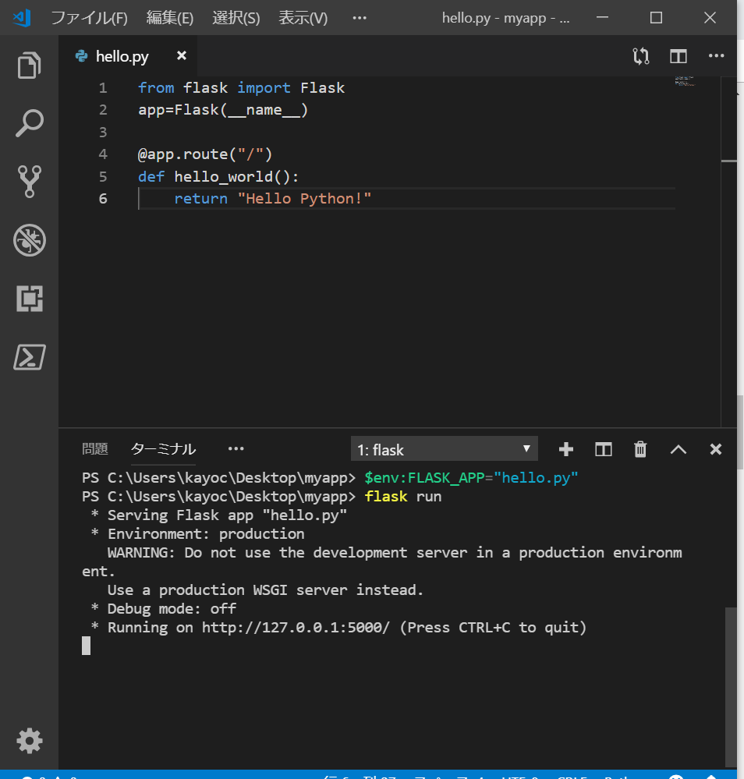Click the open changes icon in editor toolbar
This screenshot has height=779, width=744.
[x=641, y=56]
